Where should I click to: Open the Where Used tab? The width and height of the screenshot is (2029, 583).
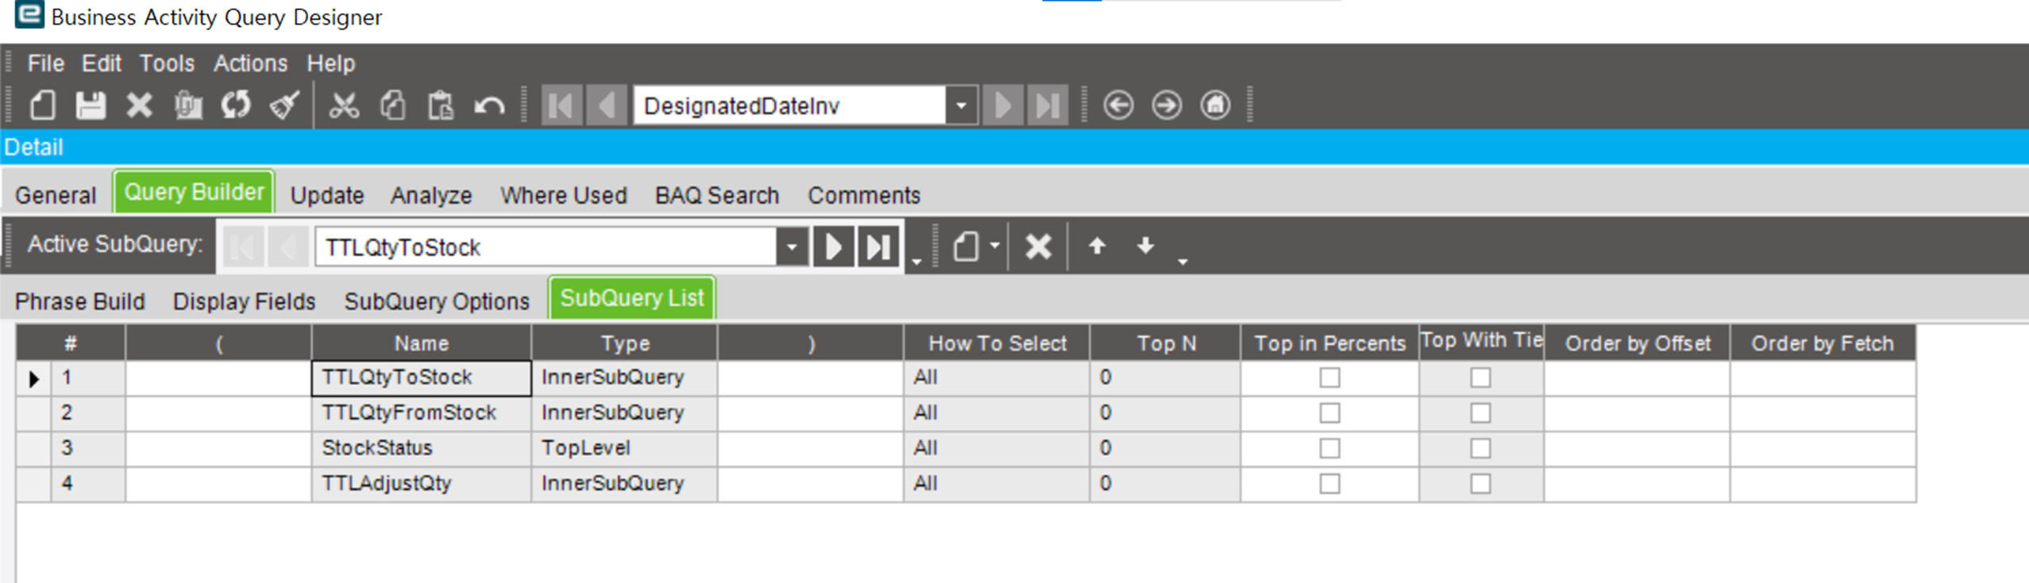[x=564, y=195]
